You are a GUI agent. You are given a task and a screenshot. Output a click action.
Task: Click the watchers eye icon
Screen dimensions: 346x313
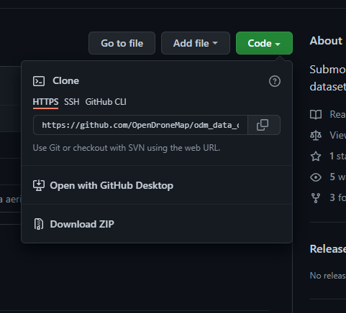coord(316,177)
